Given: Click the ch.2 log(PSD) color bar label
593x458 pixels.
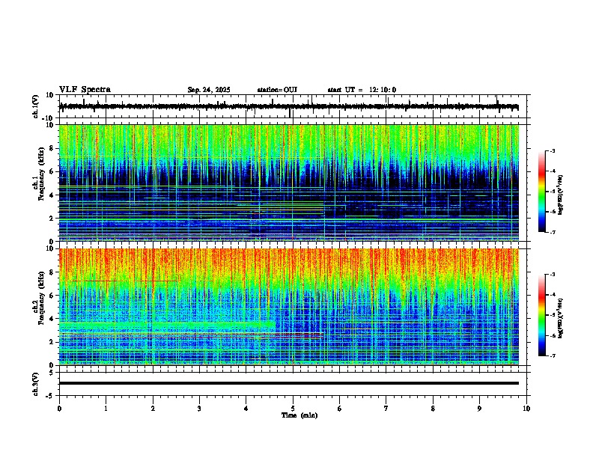Looking at the screenshot, I should coord(561,317).
